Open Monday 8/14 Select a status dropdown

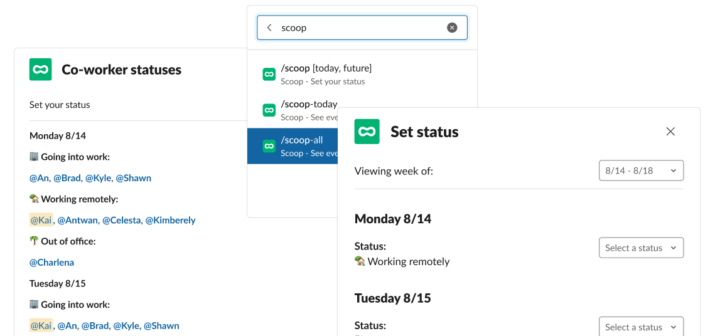641,248
